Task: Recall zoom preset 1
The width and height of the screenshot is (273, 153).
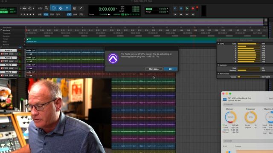Action: pos(21,14)
